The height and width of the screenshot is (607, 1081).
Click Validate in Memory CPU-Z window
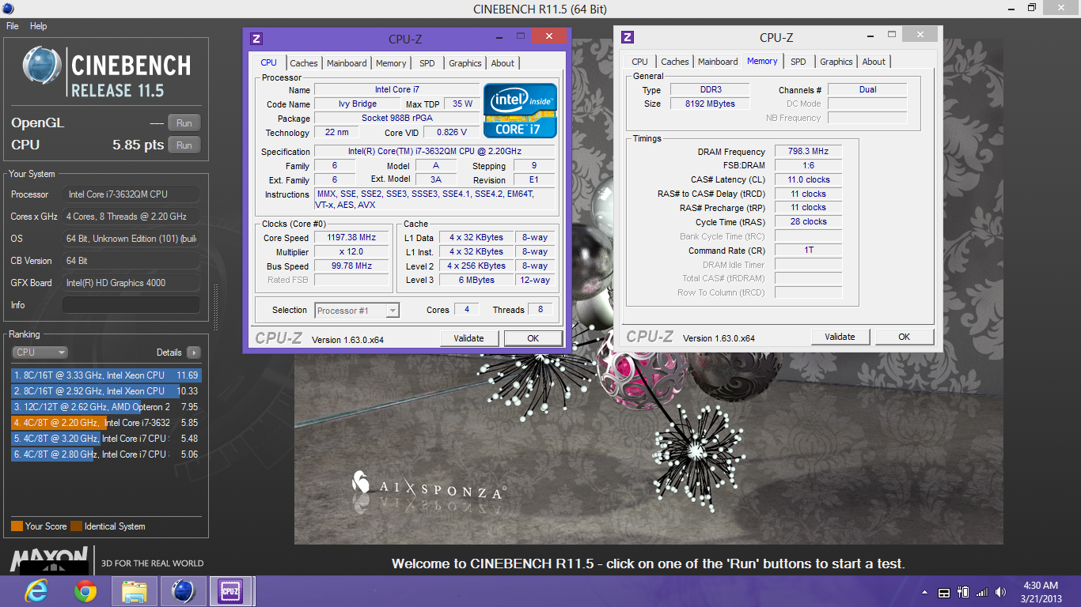pyautogui.click(x=840, y=337)
